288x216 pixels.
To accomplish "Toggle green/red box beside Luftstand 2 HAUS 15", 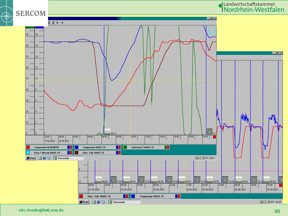I will [x=167, y=147].
